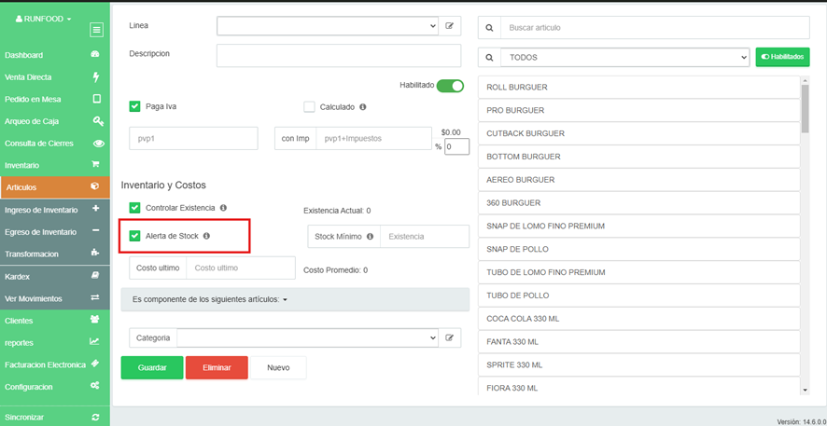Open Dashboard menu item
The width and height of the screenshot is (827, 426).
(55, 55)
